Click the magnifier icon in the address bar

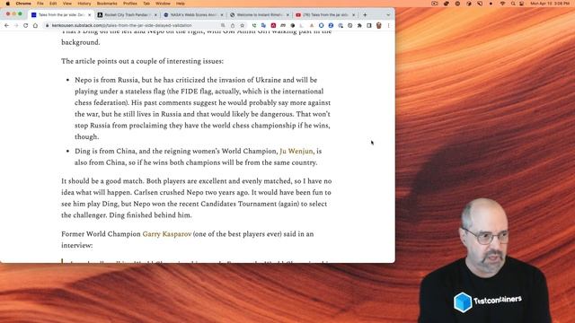(223, 26)
